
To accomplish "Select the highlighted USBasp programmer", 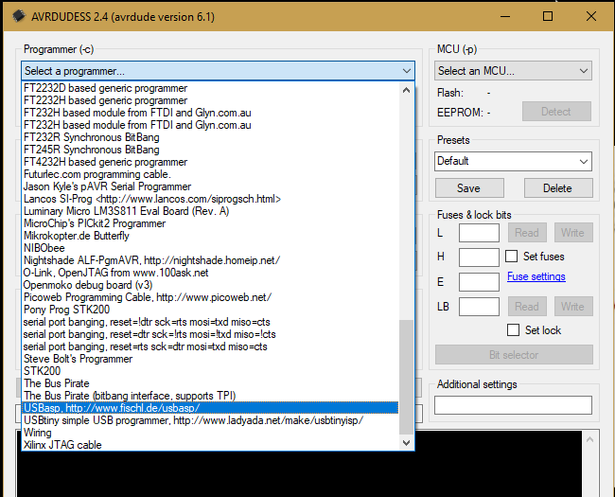I will [x=210, y=408].
